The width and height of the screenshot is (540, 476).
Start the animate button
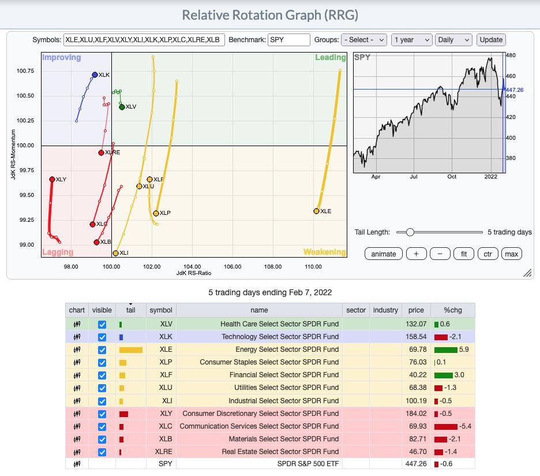pyautogui.click(x=383, y=254)
